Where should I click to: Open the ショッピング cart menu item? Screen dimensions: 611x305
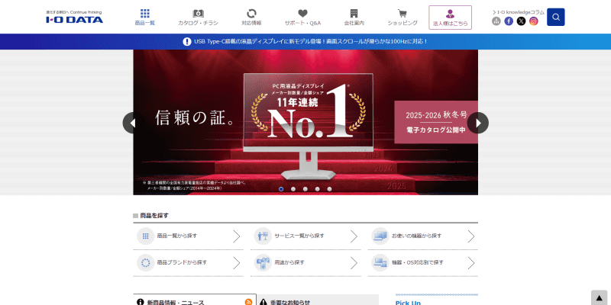pos(402,17)
